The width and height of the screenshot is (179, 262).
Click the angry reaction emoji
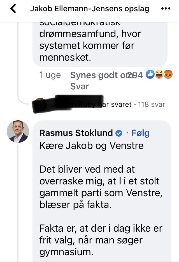tap(168, 75)
